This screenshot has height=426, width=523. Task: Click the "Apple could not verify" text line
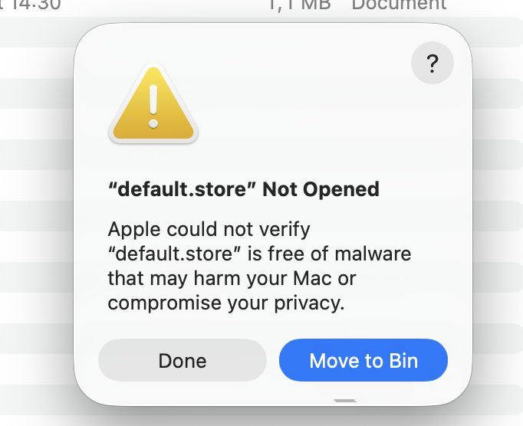click(x=209, y=228)
